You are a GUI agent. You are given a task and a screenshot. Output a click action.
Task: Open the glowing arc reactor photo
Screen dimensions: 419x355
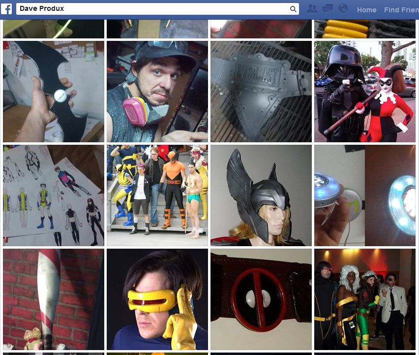(365, 195)
